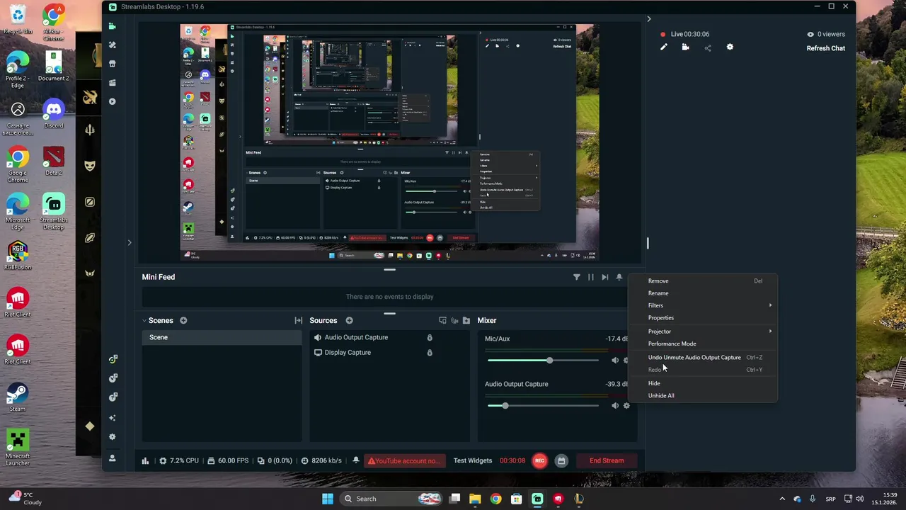
Task: Open the Themes icon in sidebar
Action: click(112, 45)
